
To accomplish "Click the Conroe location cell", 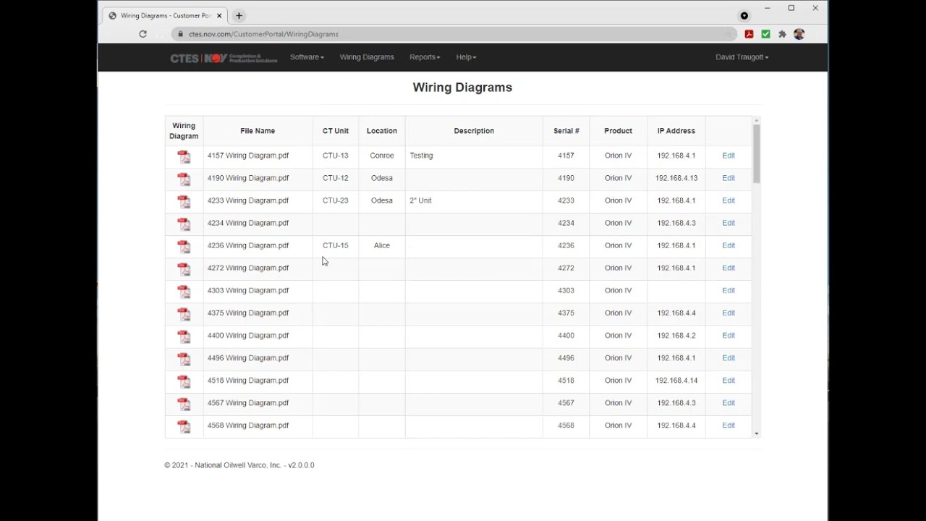I will pos(382,156).
